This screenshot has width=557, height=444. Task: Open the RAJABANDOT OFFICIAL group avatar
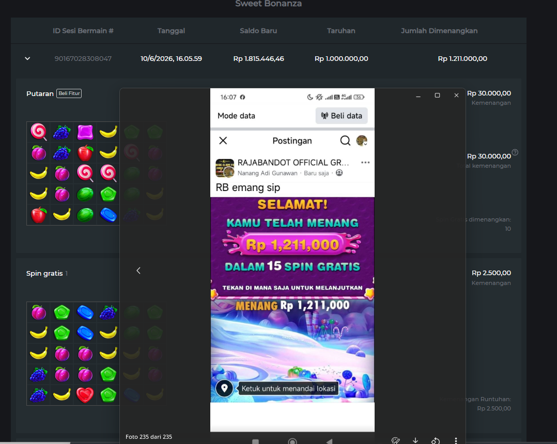(224, 168)
